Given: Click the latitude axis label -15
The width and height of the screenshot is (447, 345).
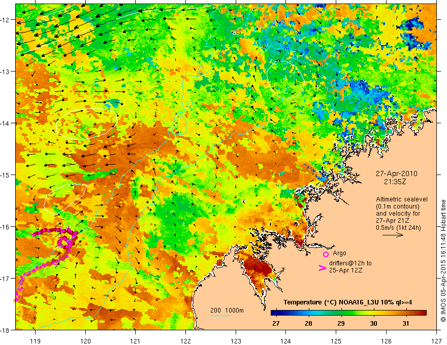Looking at the screenshot, I should click(6, 175).
